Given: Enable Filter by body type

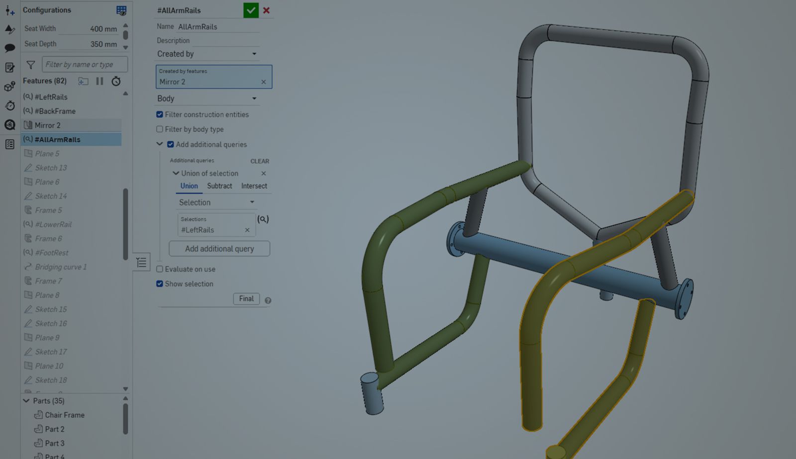Looking at the screenshot, I should coord(160,129).
